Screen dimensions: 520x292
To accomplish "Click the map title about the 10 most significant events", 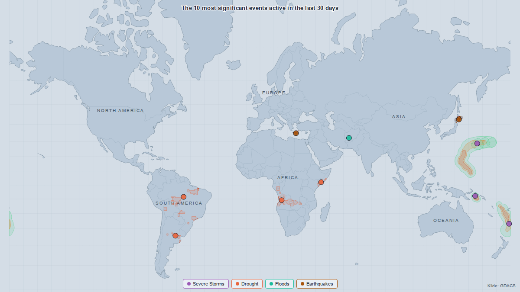I will point(260,8).
